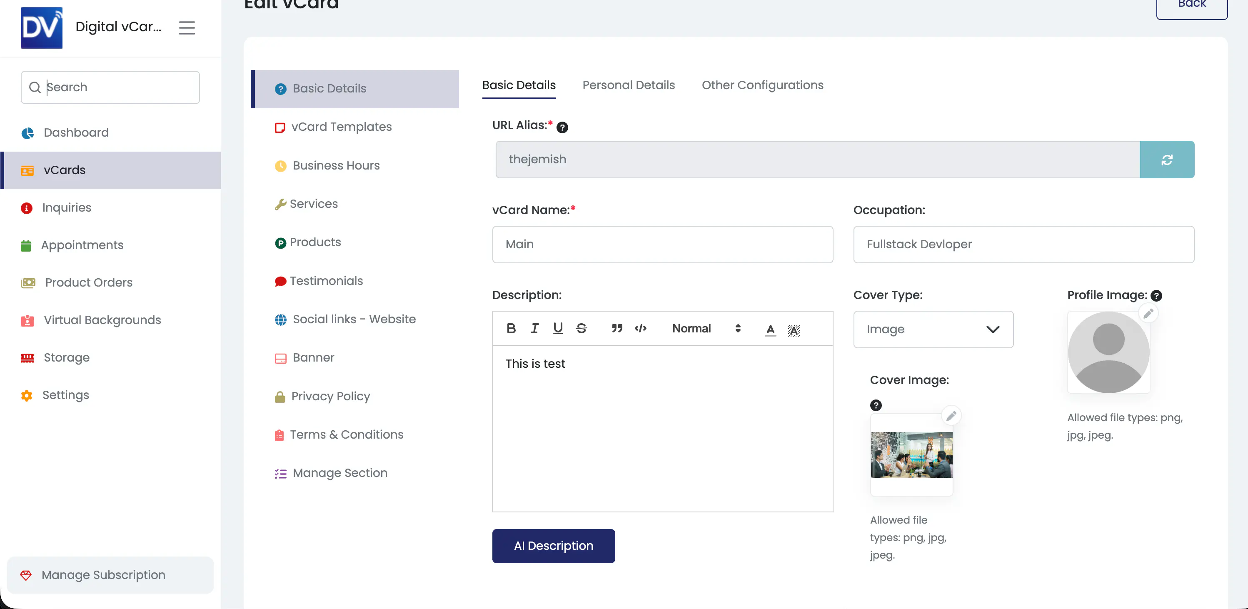Switch to Personal Details tab

628,85
